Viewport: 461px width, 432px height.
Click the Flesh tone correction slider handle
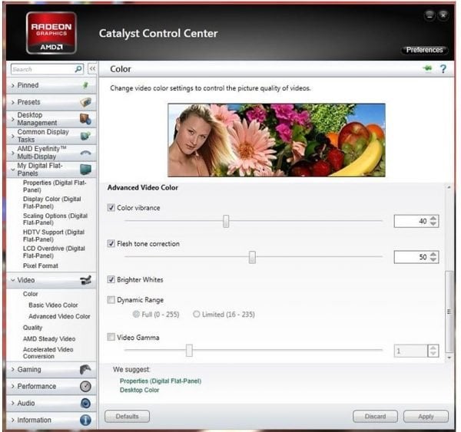[252, 257]
